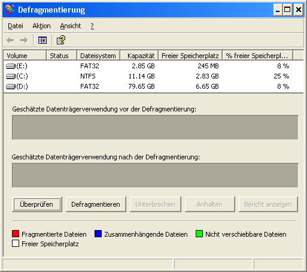Click the blue Zusammenhängende Dateien swatch
The width and height of the screenshot is (307, 272).
[98, 234]
